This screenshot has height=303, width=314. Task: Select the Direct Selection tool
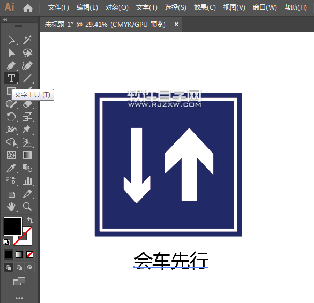[x=11, y=53]
